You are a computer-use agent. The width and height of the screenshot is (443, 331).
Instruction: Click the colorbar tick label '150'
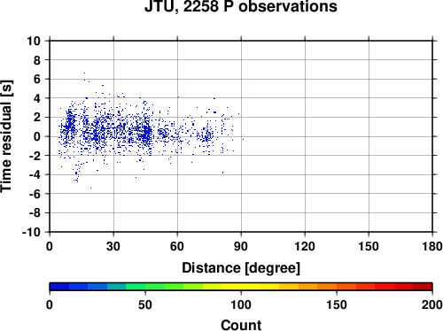337,304
